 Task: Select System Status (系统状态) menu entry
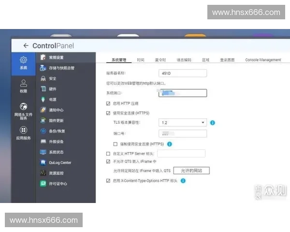[66, 152]
